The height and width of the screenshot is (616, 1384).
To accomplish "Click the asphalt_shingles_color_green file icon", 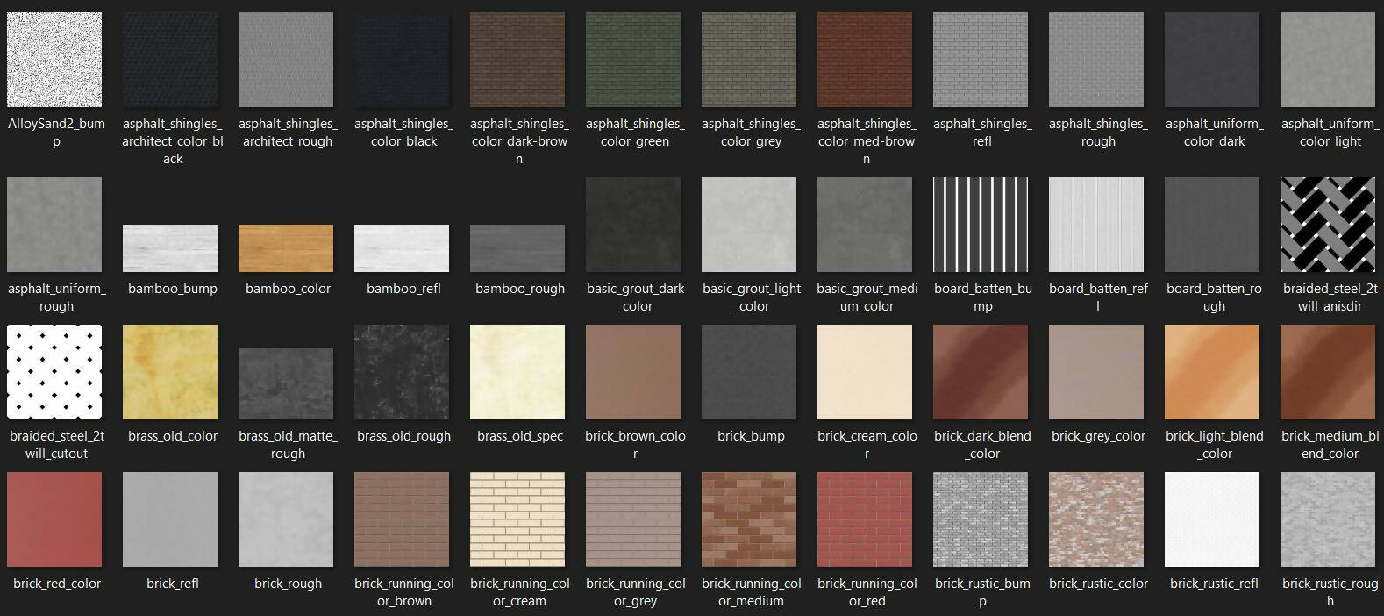I will (635, 60).
